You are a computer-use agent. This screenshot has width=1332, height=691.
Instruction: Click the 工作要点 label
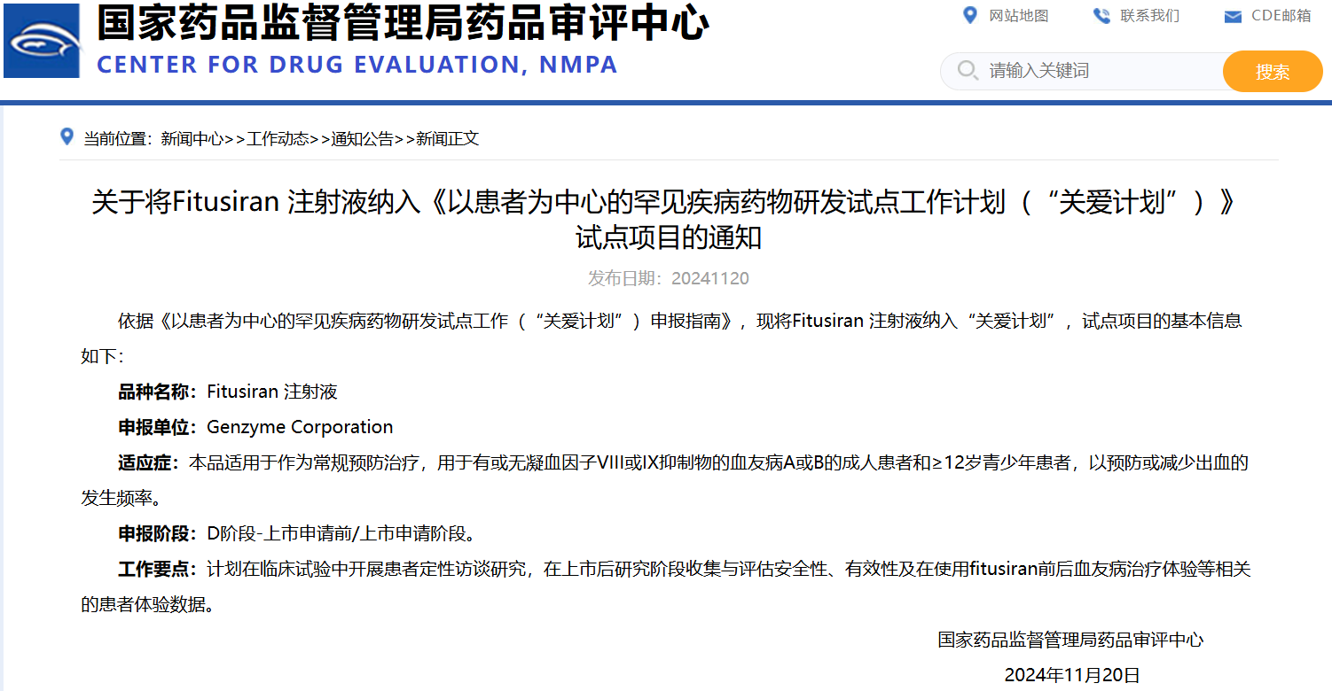158,569
